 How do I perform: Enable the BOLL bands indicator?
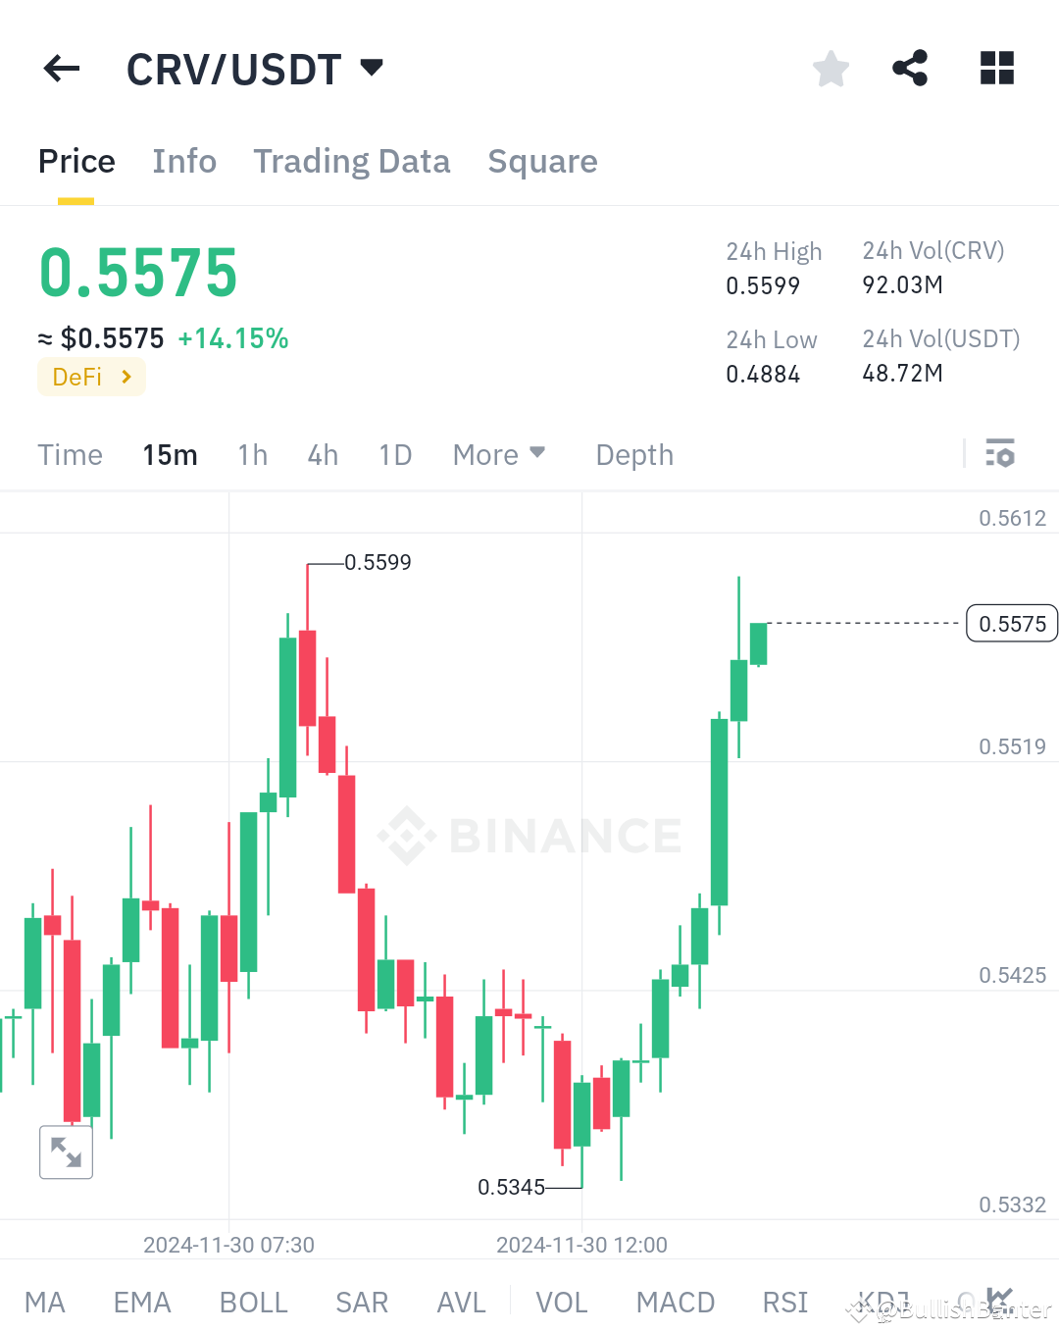pyautogui.click(x=253, y=1302)
